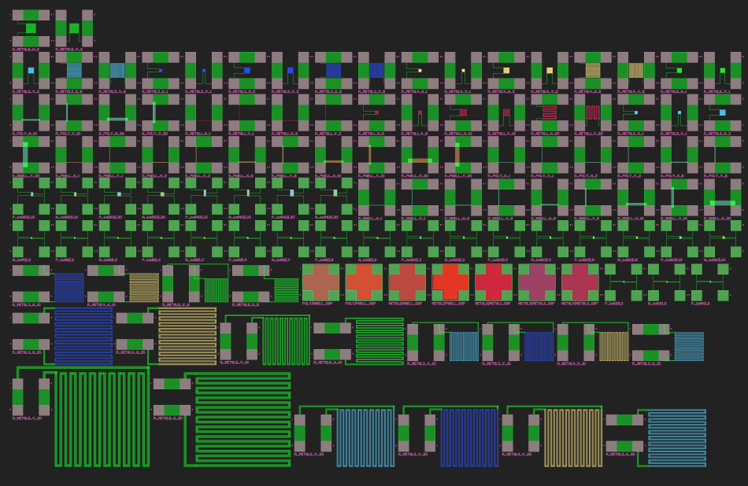
Task: Select the first olive square resistor cell
Action: [593, 71]
